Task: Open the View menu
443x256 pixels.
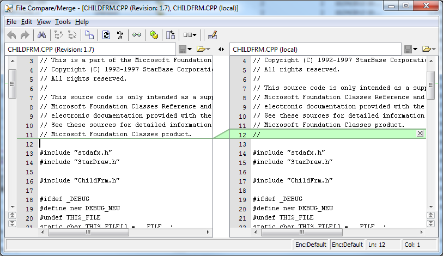Action: [44, 22]
